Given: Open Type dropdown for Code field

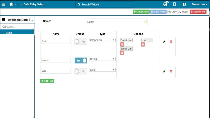Looking at the screenshot, I should click(x=102, y=40).
